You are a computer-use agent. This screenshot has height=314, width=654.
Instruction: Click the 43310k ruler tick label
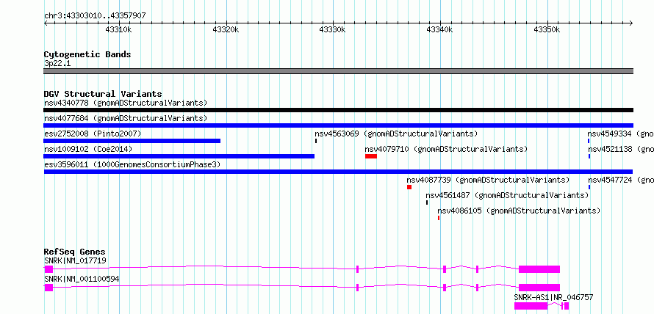pyautogui.click(x=119, y=30)
